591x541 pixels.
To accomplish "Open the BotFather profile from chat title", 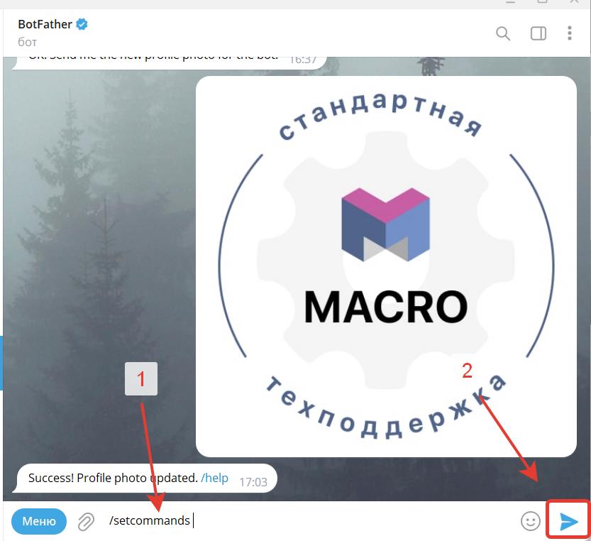I will (x=45, y=24).
